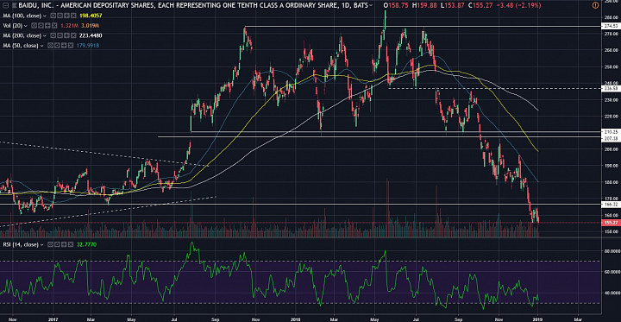The width and height of the screenshot is (621, 322).
Task: Hide the MA (100, close) indicator
Action: click(x=53, y=16)
